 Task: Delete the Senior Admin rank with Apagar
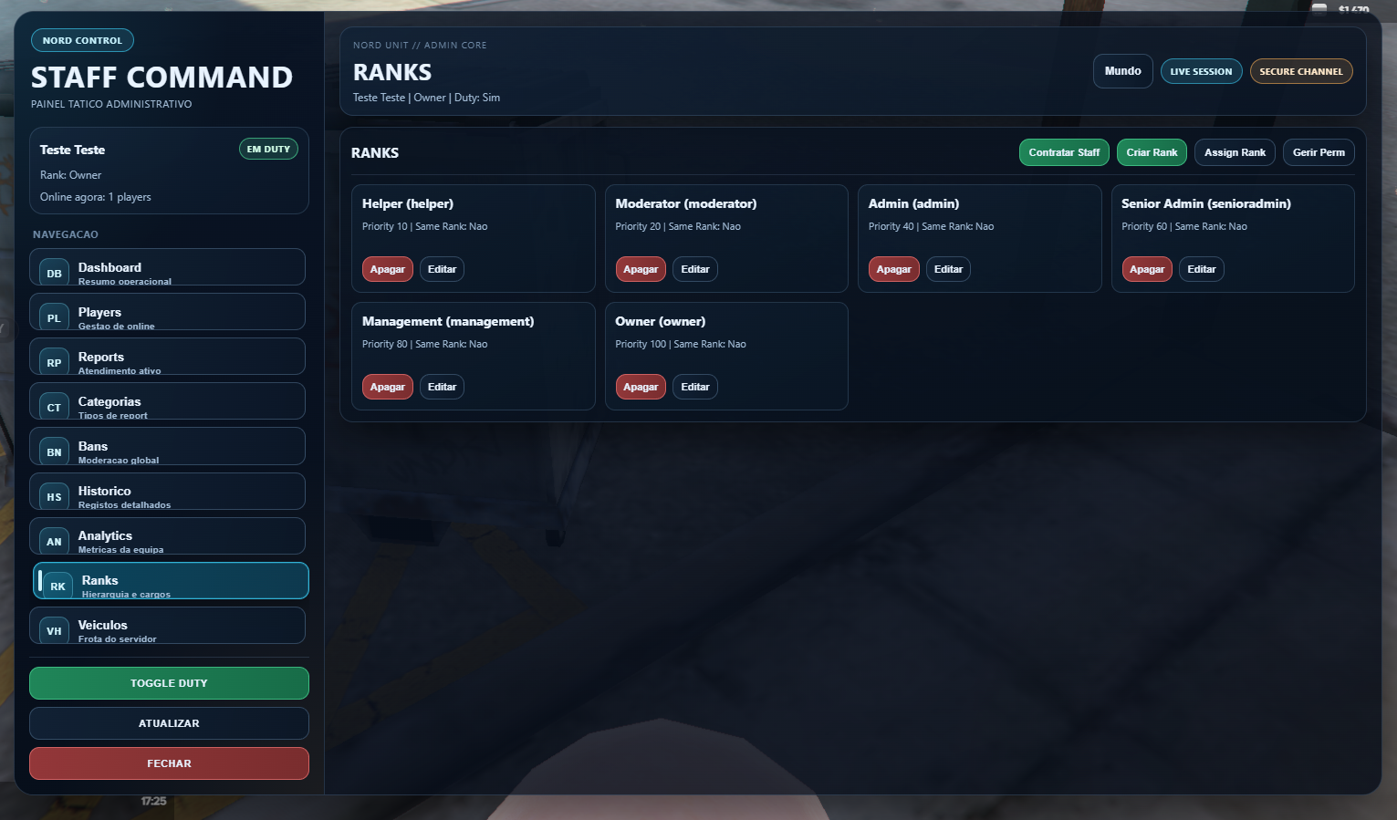point(1147,269)
